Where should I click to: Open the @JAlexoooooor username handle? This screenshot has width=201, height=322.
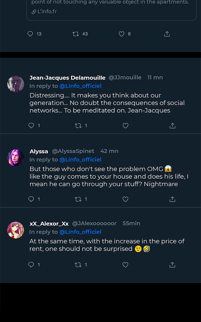pyautogui.click(x=94, y=223)
